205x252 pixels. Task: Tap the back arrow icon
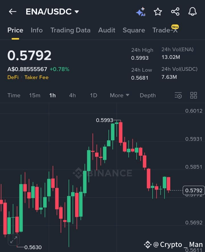point(13,12)
